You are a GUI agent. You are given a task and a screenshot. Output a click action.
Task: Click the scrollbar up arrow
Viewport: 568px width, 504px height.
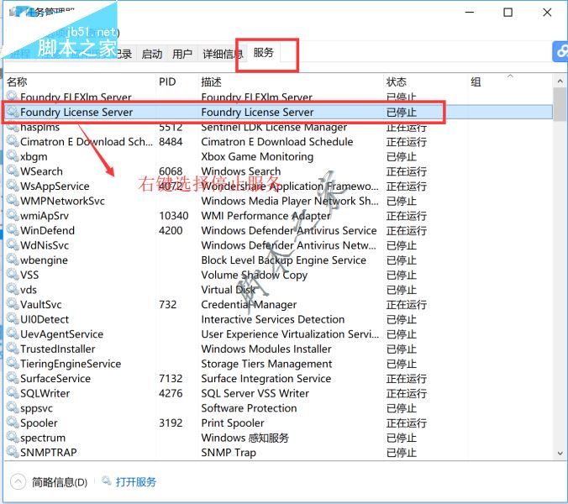pos(560,81)
